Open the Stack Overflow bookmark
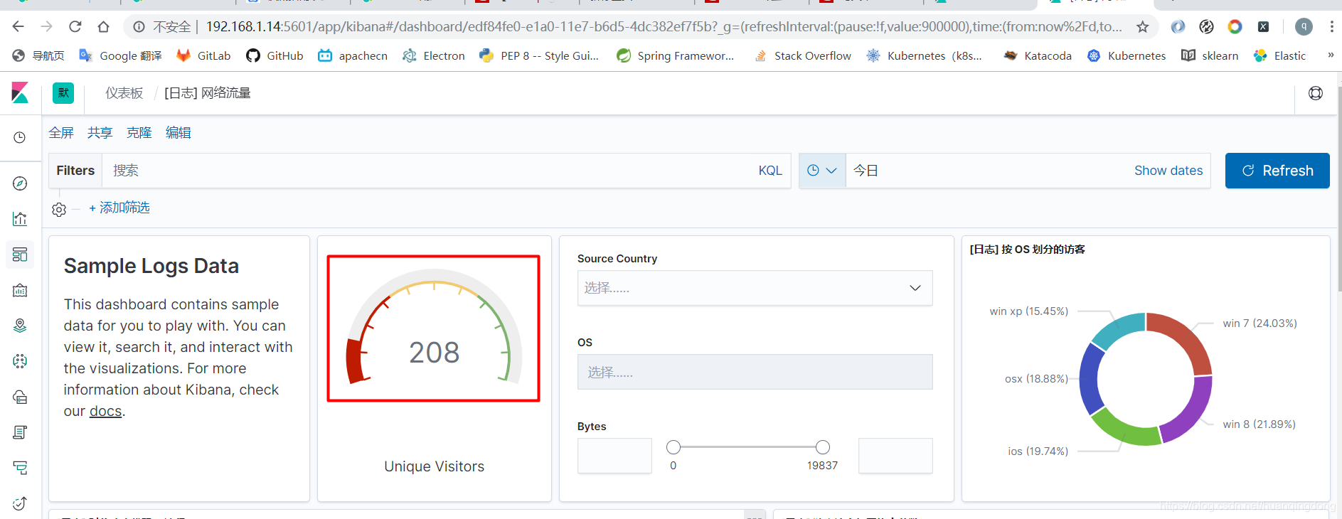Image resolution: width=1342 pixels, height=519 pixels. click(x=802, y=55)
